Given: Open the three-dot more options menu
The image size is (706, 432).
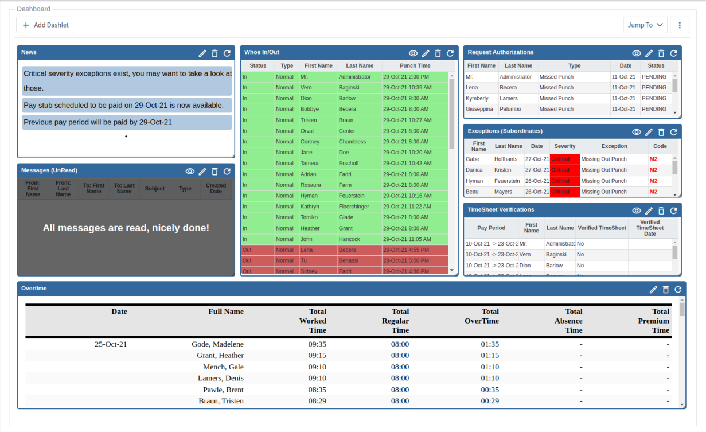Looking at the screenshot, I should tap(680, 25).
